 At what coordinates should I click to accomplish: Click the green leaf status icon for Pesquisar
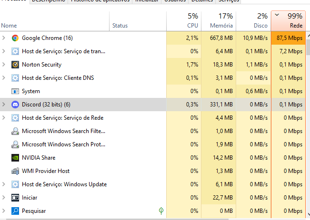coord(161,210)
